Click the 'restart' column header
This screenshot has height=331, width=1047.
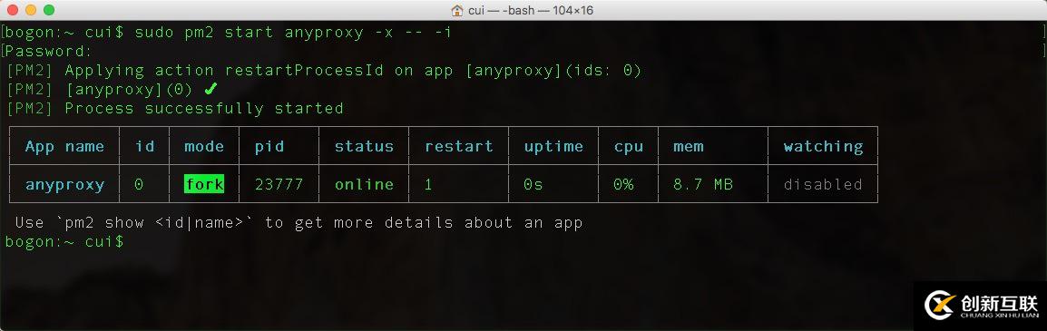point(459,146)
